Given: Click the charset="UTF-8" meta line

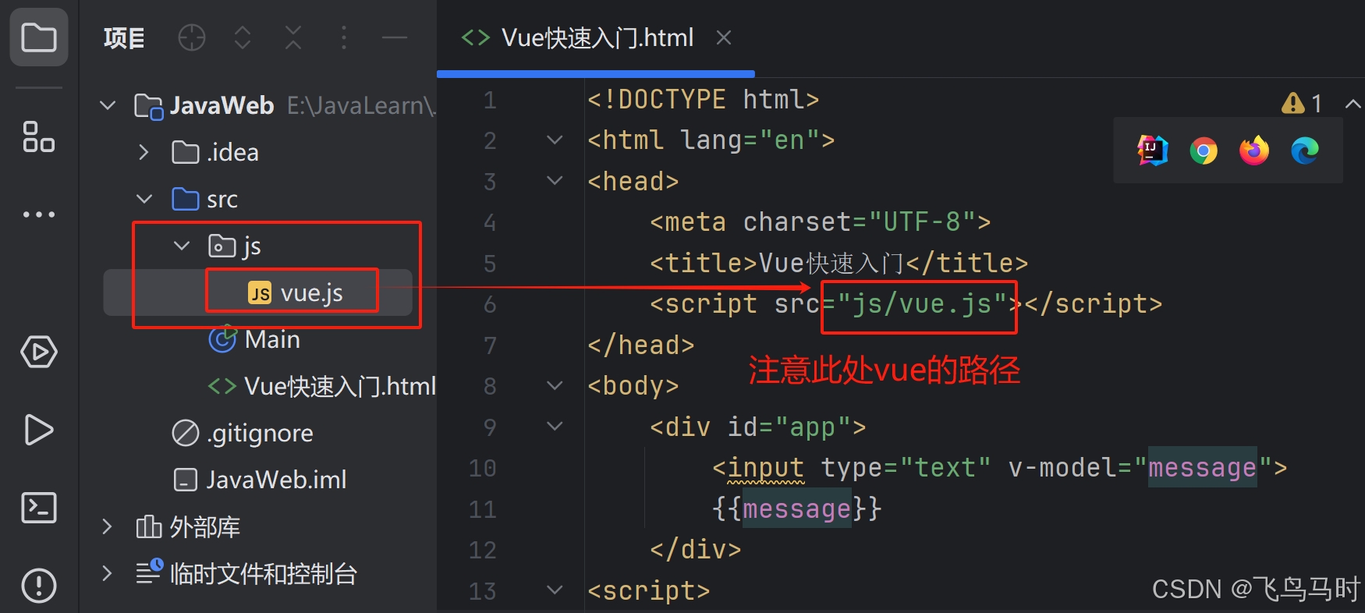Looking at the screenshot, I should tap(820, 222).
